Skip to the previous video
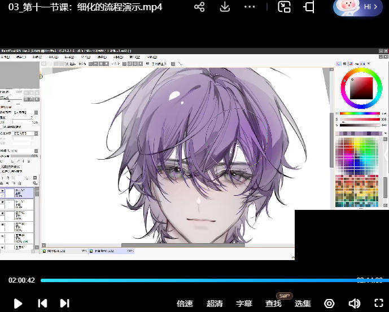Screen dimensions: 389x312 click(42, 304)
